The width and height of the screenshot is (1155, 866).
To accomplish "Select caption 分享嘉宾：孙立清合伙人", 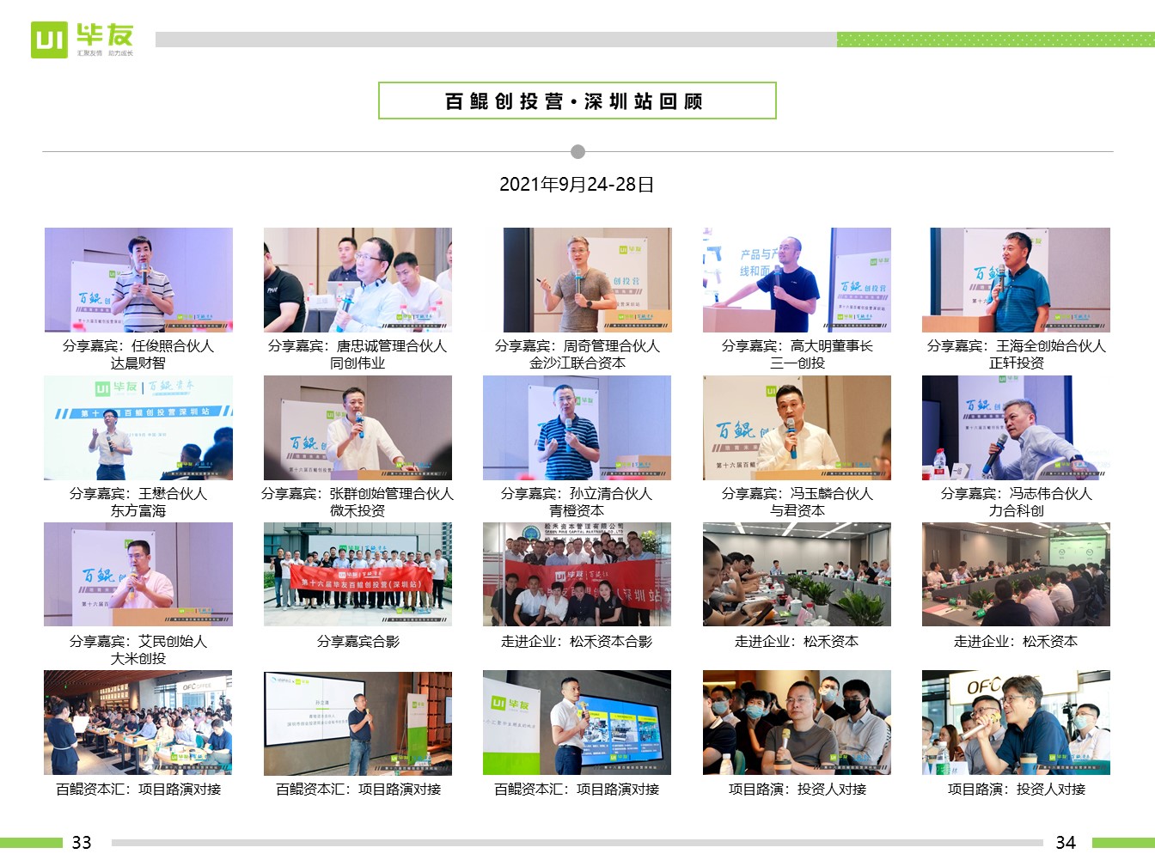I will point(577,494).
